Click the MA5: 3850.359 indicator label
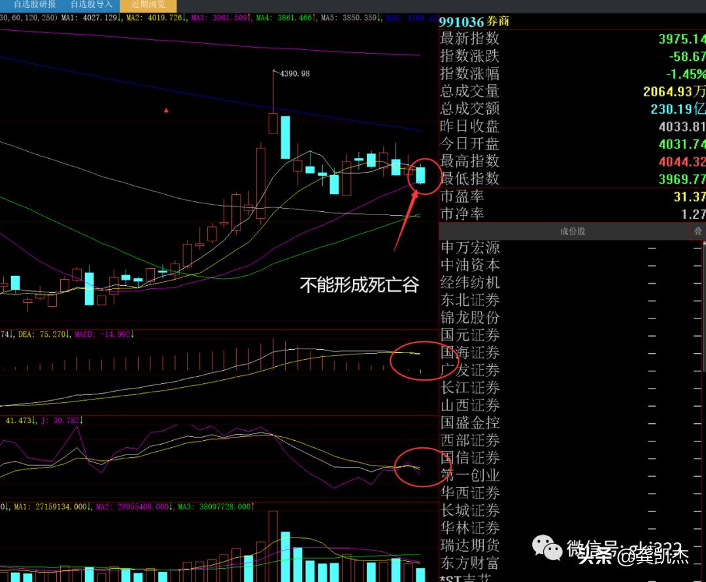This screenshot has width=706, height=582. pyautogui.click(x=350, y=18)
